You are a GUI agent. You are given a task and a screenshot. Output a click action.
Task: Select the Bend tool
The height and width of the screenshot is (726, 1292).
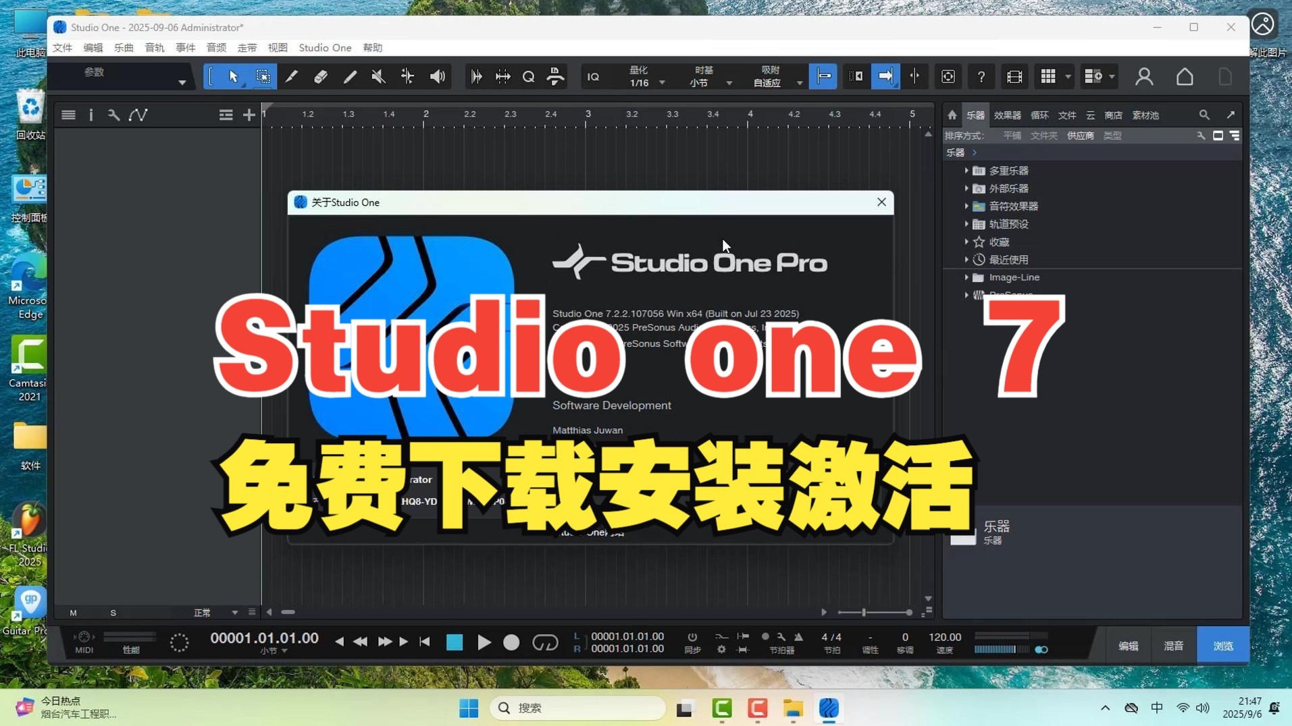(x=407, y=77)
